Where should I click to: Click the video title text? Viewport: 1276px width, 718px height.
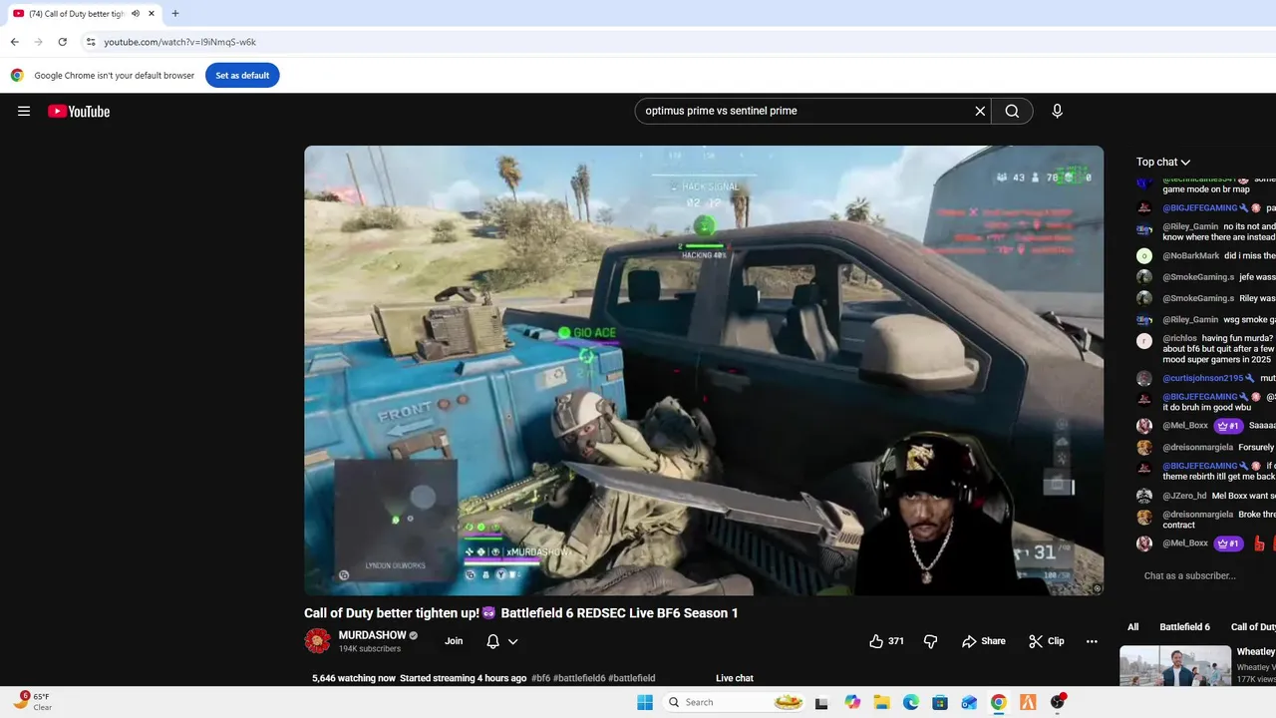tap(521, 613)
